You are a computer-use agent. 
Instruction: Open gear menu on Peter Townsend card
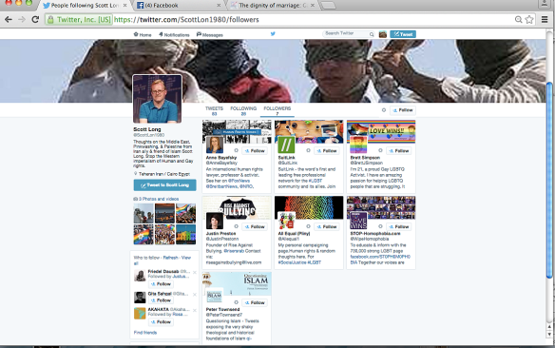[x=236, y=302]
